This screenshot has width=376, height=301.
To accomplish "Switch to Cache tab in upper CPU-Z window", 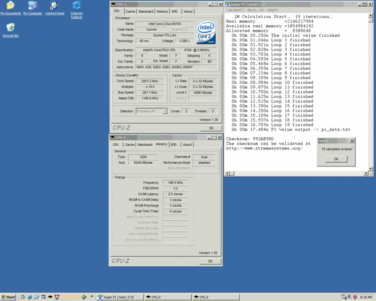I will 131,11.
